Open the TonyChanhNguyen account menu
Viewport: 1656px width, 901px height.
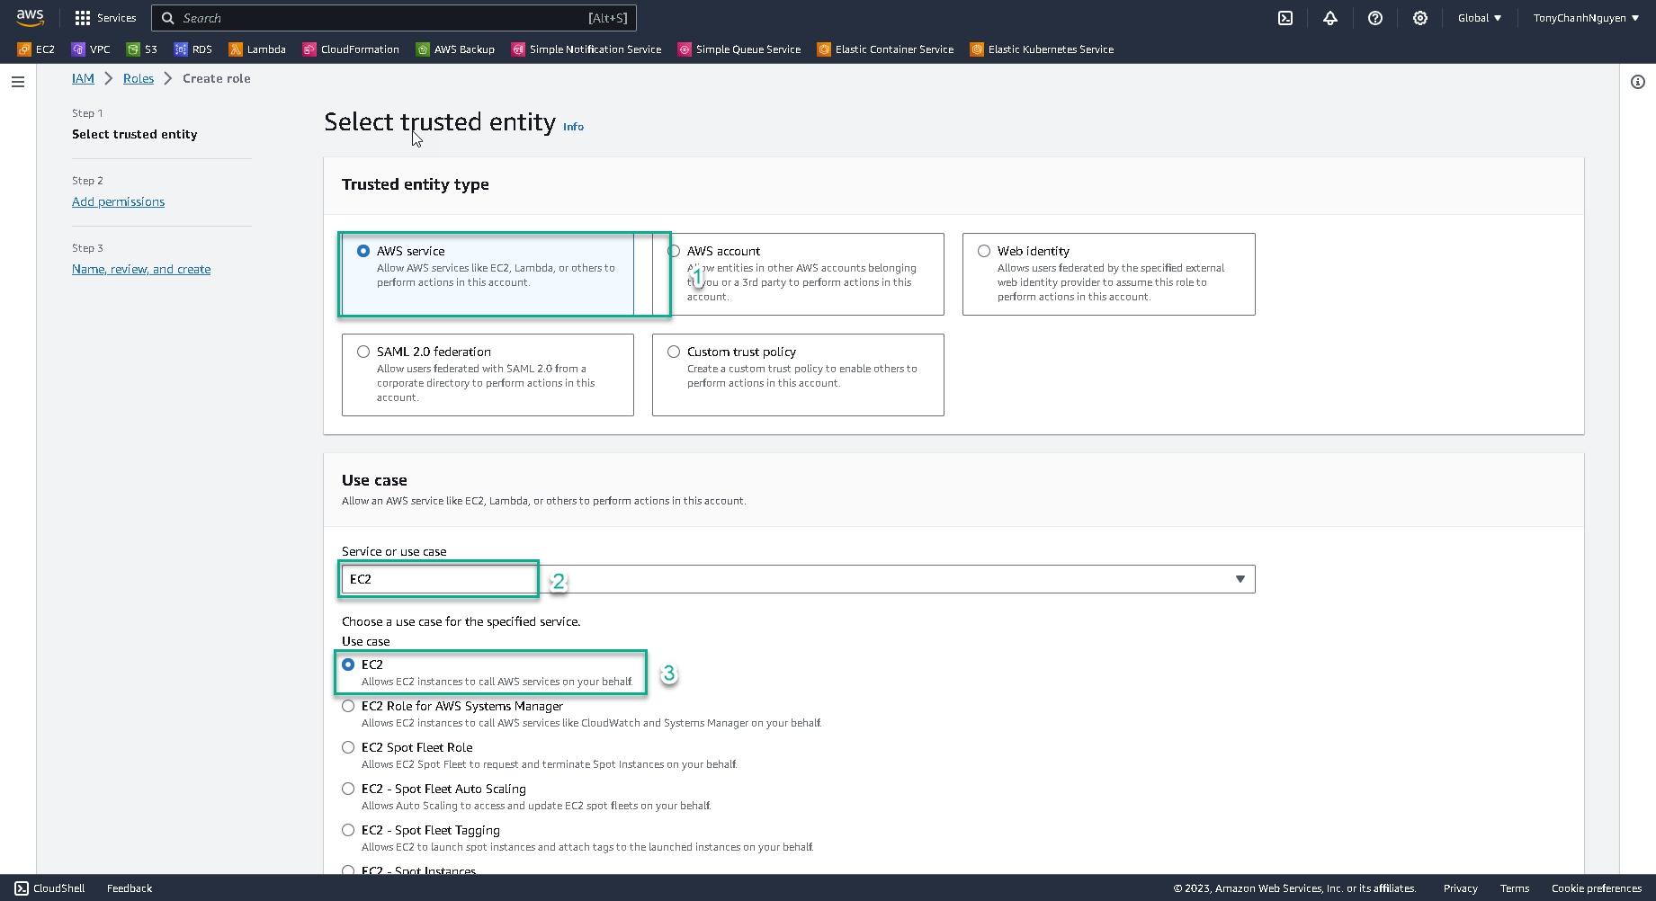click(x=1586, y=18)
